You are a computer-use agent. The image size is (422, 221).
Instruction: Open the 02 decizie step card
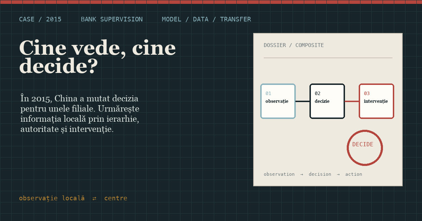point(327,101)
